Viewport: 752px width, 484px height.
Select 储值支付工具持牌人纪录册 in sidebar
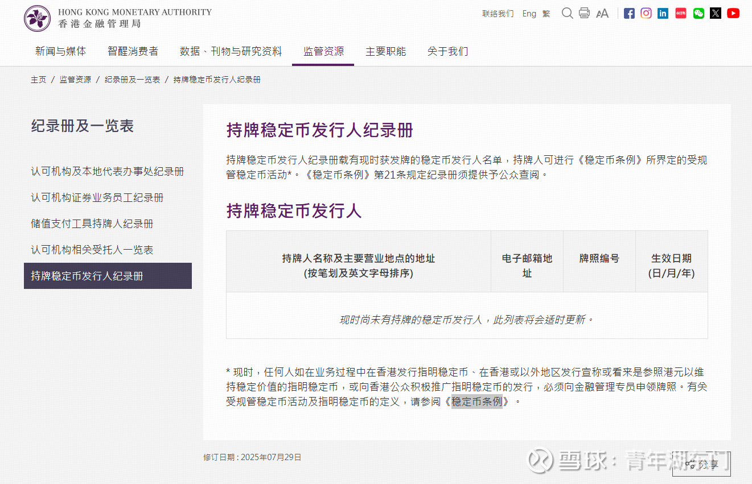[x=92, y=224]
